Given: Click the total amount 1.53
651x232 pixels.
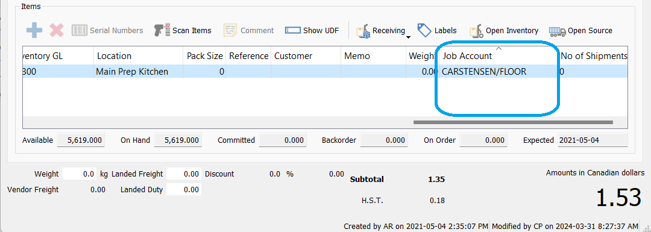Looking at the screenshot, I should point(618,198).
